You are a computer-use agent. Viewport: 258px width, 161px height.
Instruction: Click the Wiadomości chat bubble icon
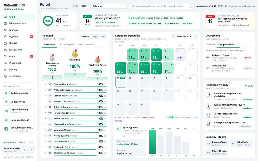pos(5,63)
